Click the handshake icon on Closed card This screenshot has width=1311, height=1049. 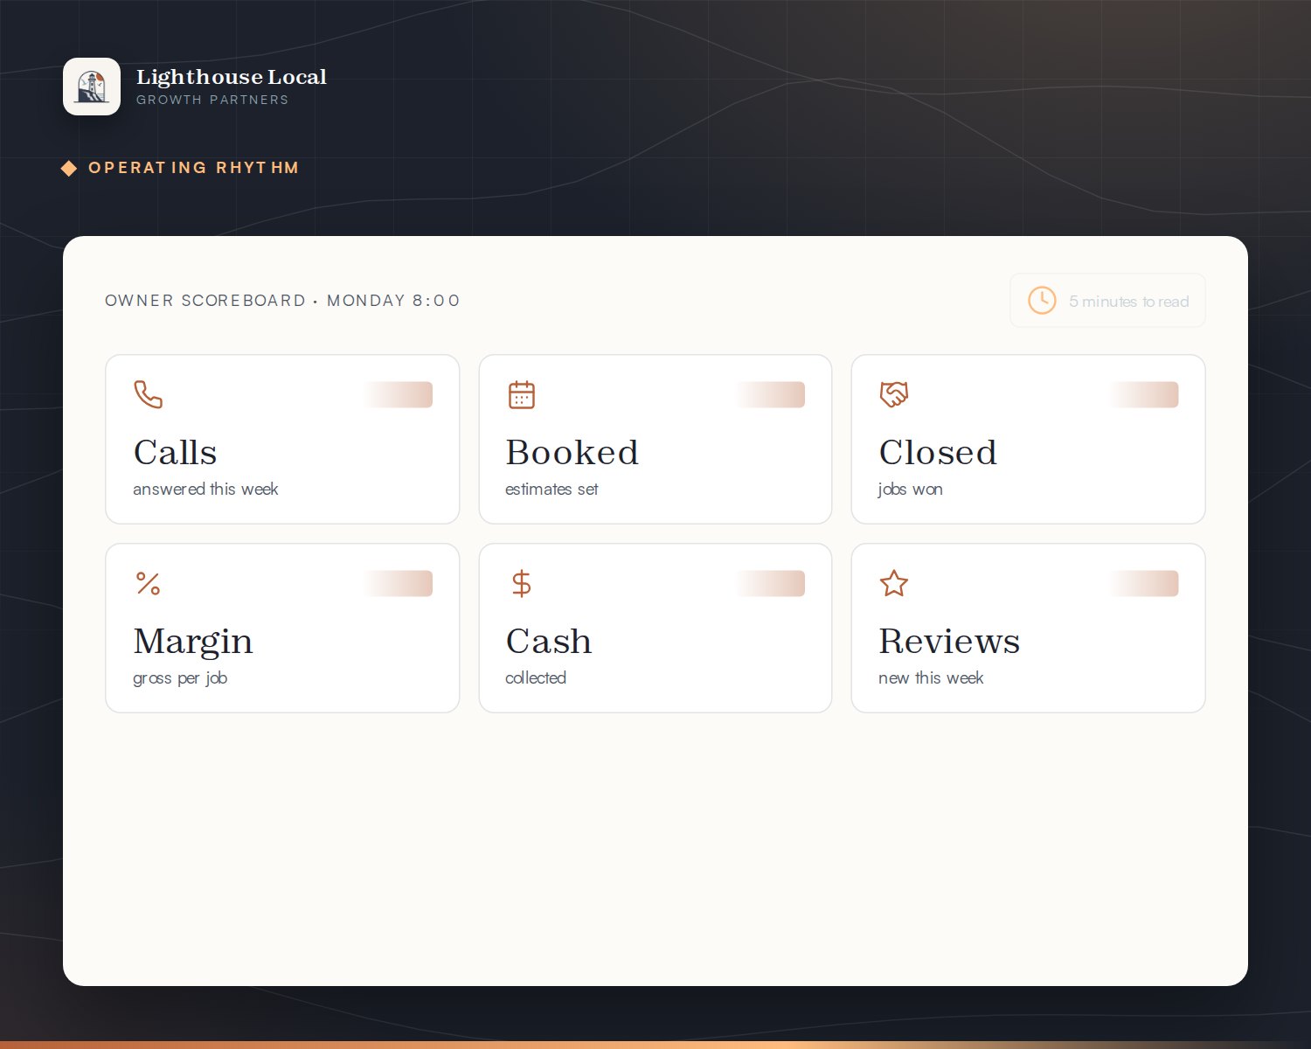pyautogui.click(x=894, y=394)
